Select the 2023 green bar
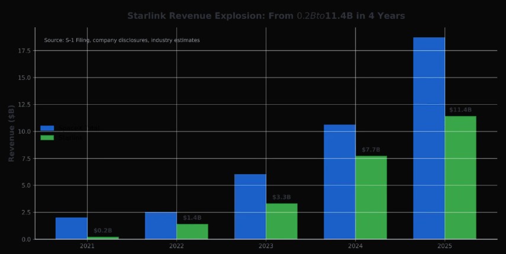The height and width of the screenshot is (254, 506). (x=282, y=221)
